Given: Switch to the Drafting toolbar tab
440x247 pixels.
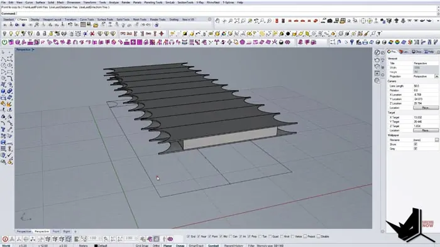Looking at the screenshot, I should click(x=173, y=19).
